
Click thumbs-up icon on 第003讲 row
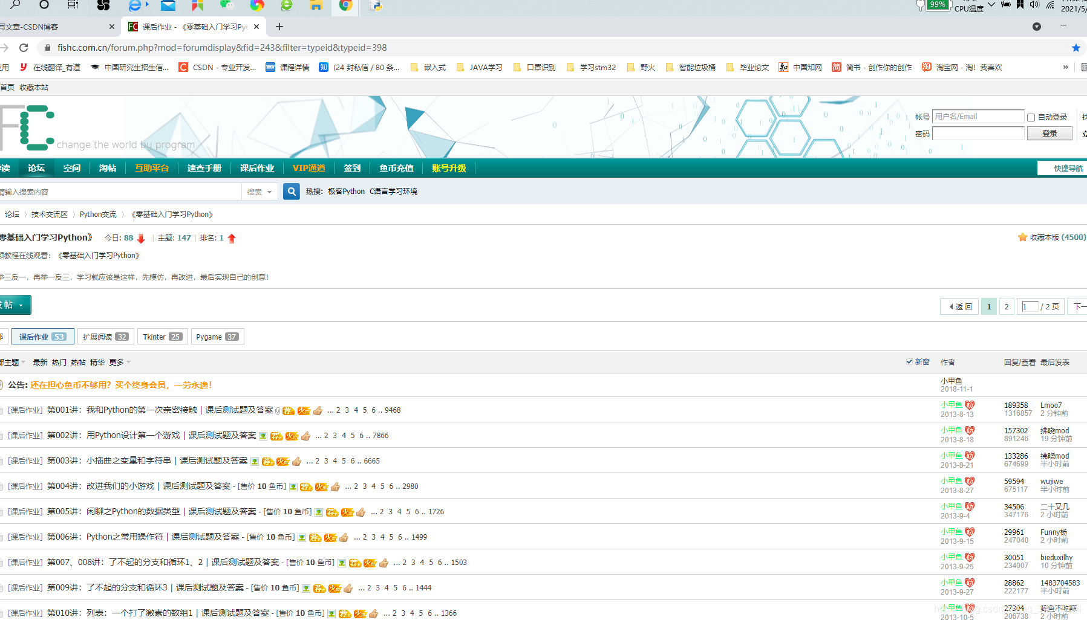pyautogui.click(x=296, y=462)
